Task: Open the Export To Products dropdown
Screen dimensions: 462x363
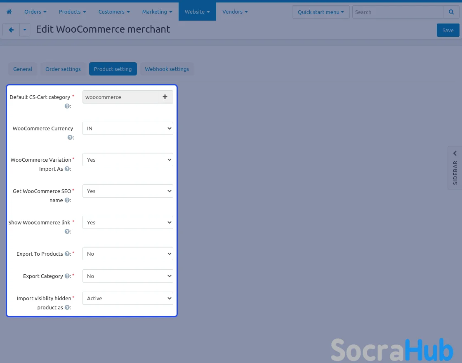Action: tap(127, 254)
